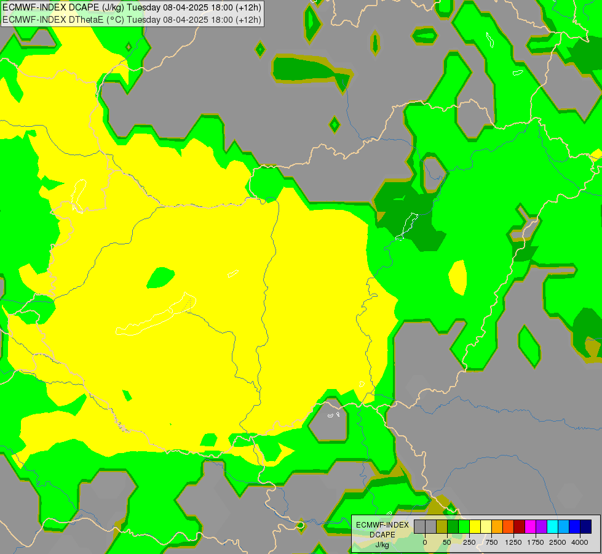The image size is (602, 554).
Task: Click the dark red legend swatch
Action: [x=520, y=526]
